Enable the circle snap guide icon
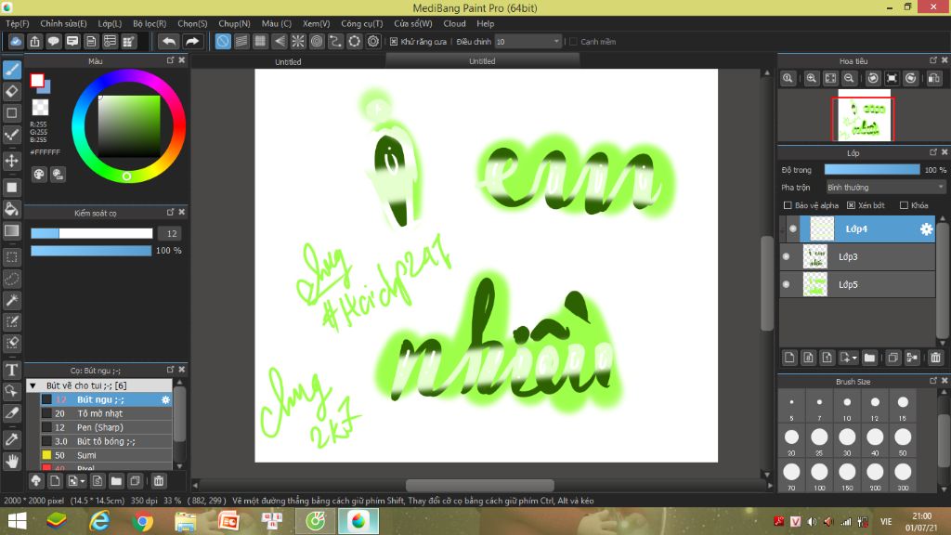951x535 pixels. pyautogui.click(x=317, y=41)
